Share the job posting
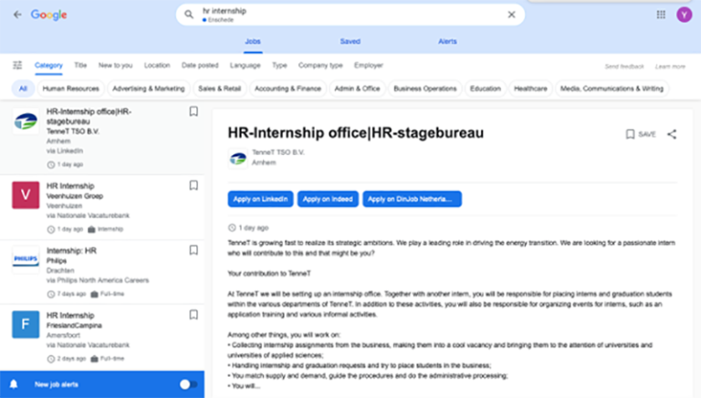 (x=672, y=134)
